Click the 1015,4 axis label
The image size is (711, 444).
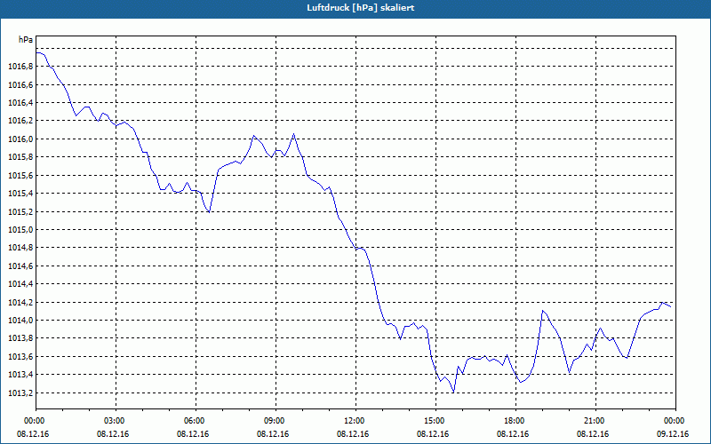pos(20,194)
